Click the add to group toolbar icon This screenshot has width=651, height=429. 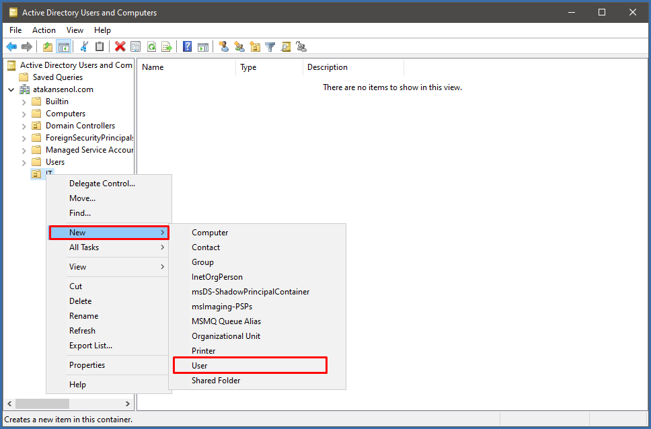301,47
